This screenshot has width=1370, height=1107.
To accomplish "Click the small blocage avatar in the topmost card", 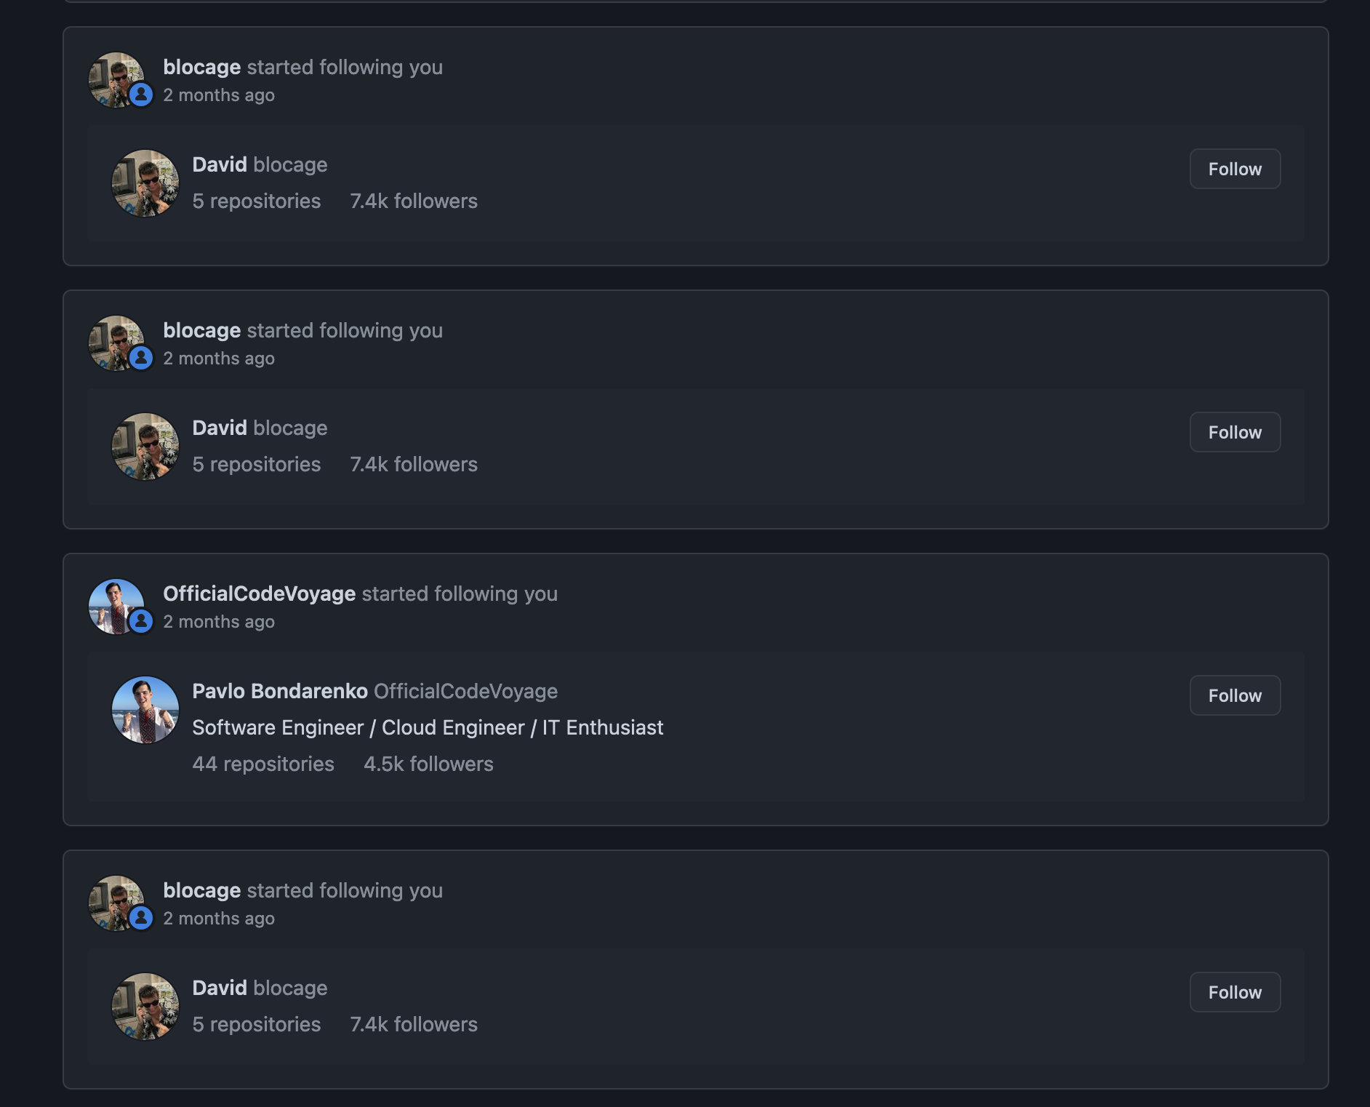I will point(116,79).
